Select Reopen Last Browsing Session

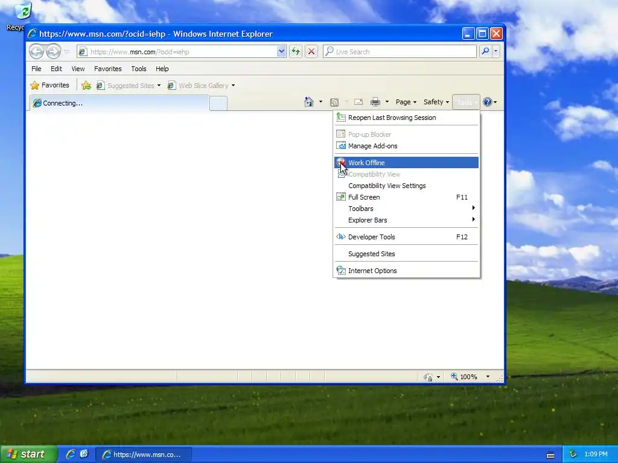tap(406, 118)
